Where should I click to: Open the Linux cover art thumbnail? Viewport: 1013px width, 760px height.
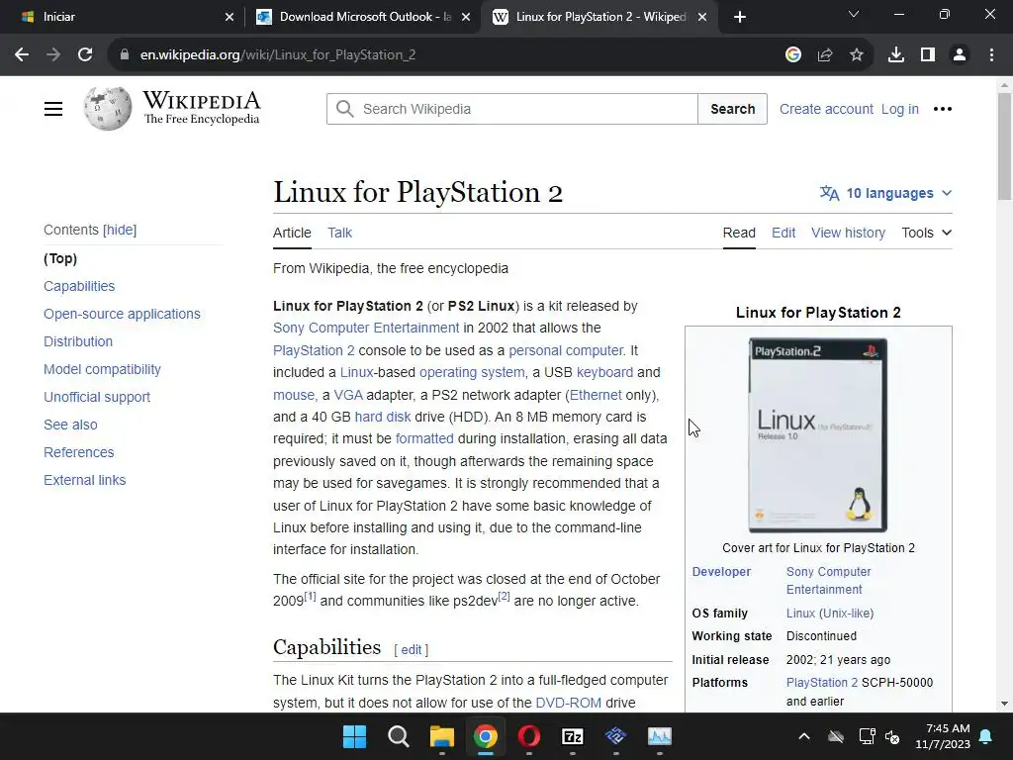pyautogui.click(x=818, y=435)
